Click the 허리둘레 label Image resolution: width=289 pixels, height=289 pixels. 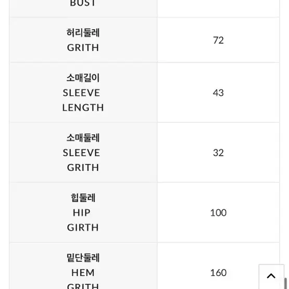(83, 33)
